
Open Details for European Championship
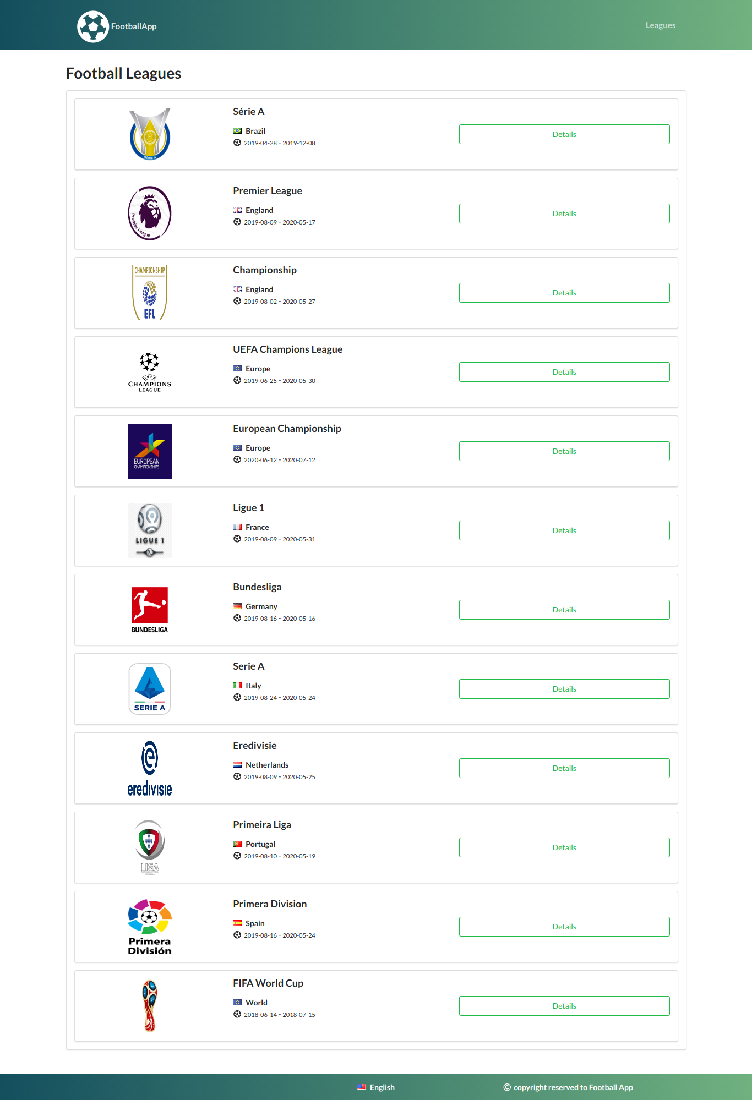click(x=564, y=451)
